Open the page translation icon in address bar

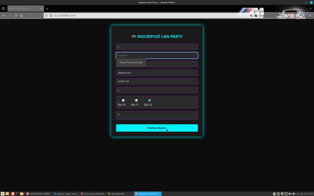pyautogui.click(x=251, y=15)
